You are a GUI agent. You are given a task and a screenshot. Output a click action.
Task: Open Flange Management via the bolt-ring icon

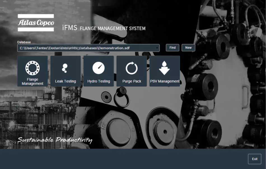pos(32,68)
